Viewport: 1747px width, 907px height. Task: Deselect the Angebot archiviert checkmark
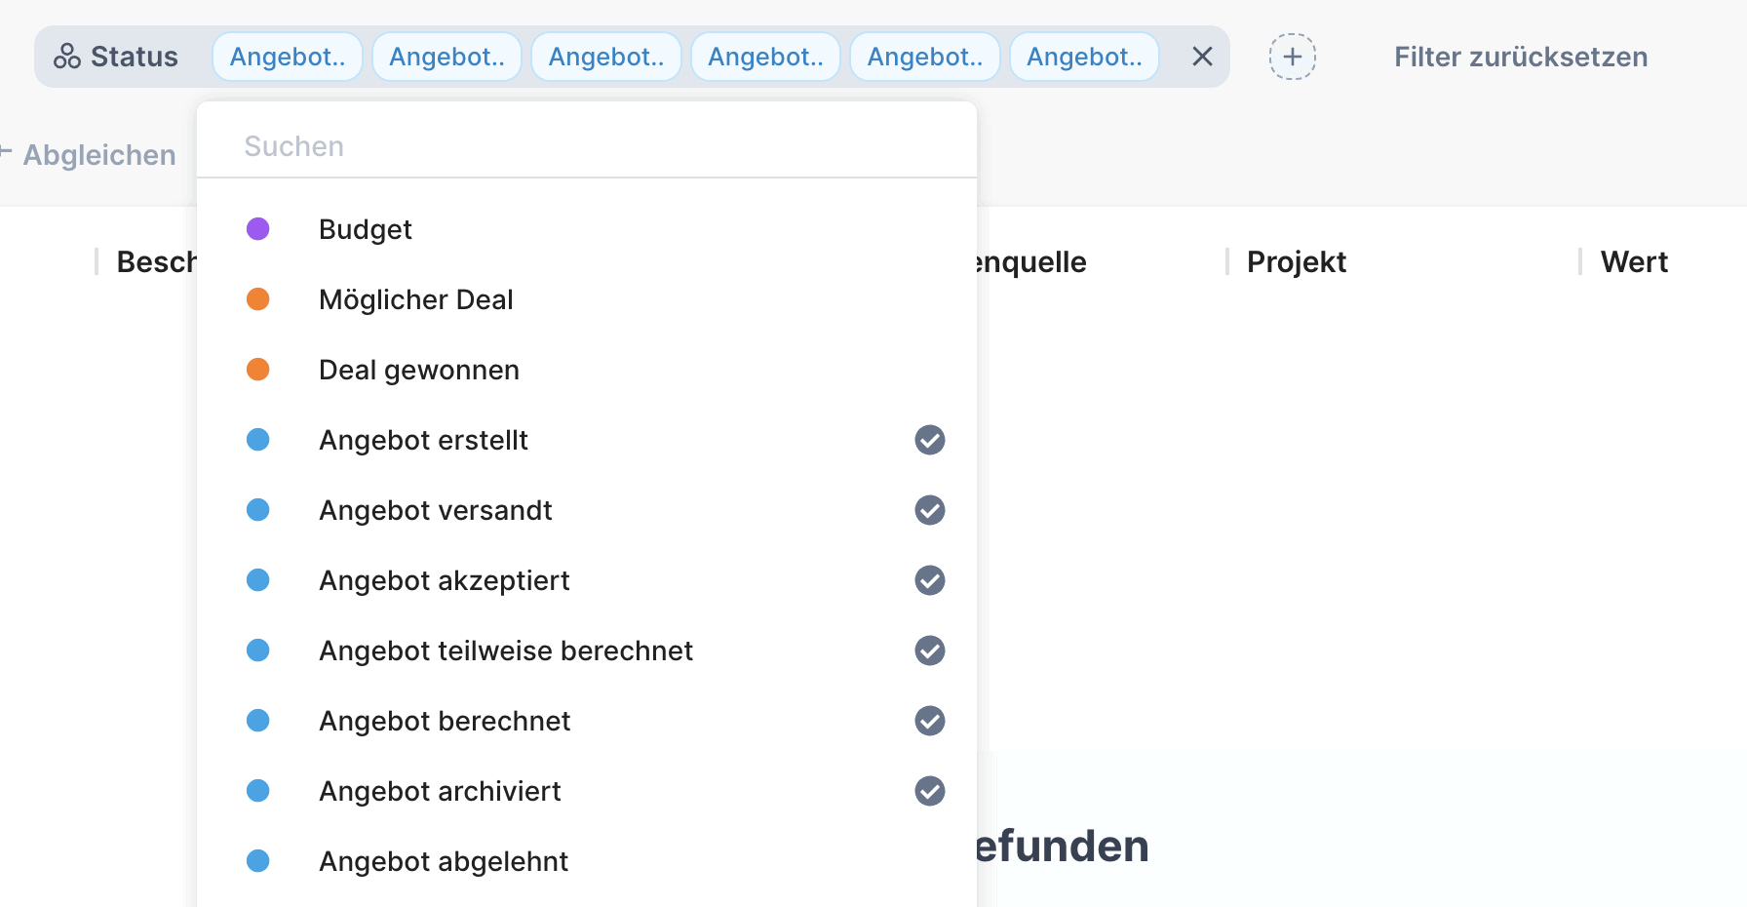[929, 791]
